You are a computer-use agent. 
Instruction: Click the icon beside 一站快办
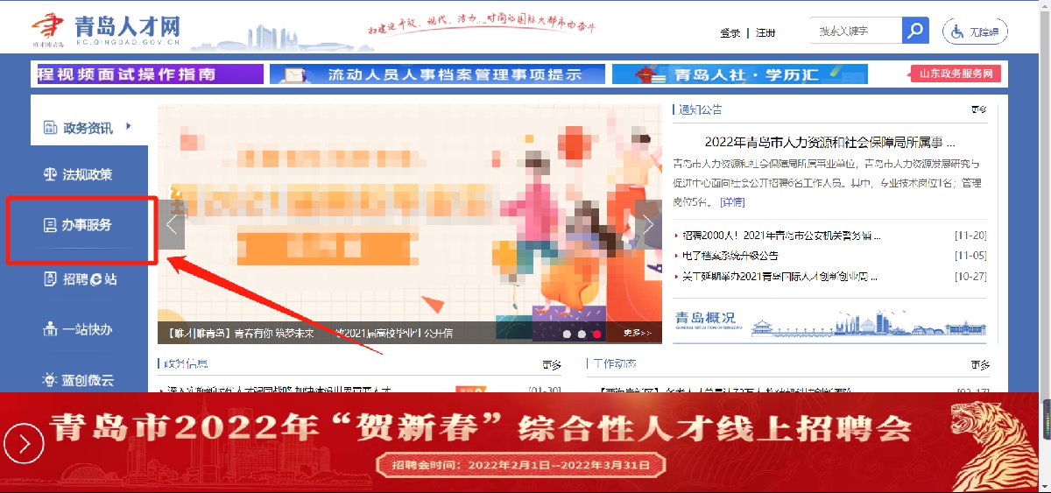50,330
